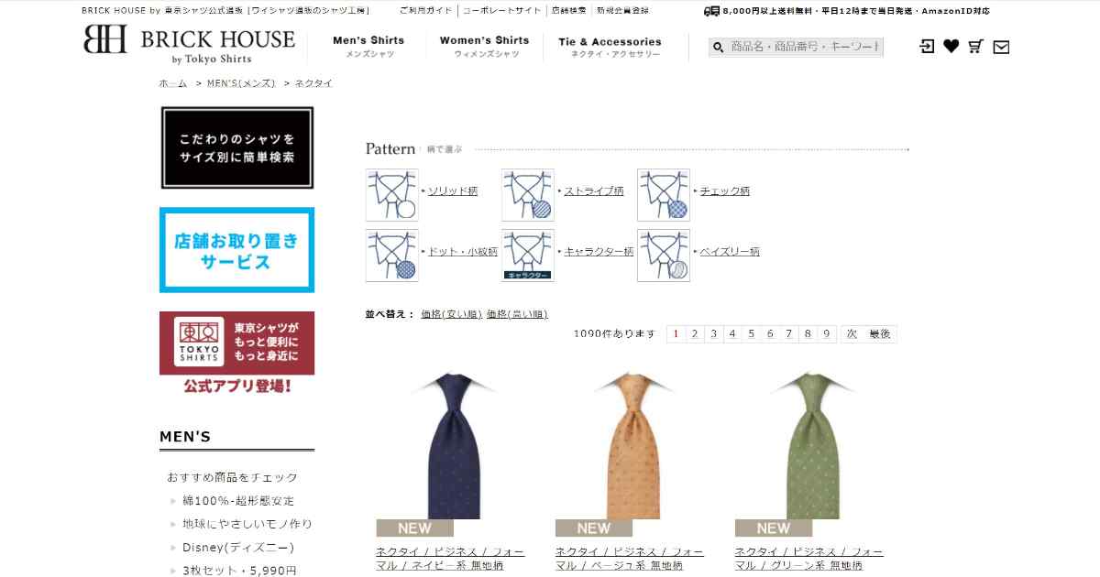Viewport: 1100px width, 577px height.
Task: Click the next page (次) button
Action: pyautogui.click(x=852, y=334)
